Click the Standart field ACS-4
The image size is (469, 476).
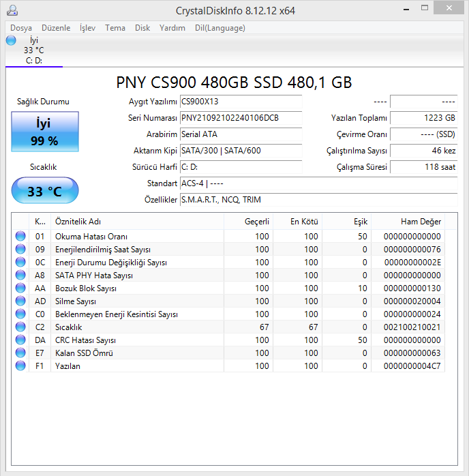pos(318,183)
